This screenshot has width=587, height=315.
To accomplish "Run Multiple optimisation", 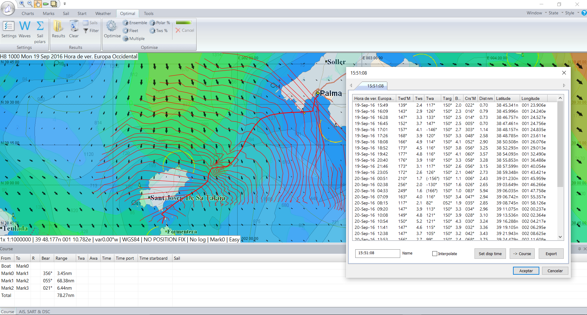I will (x=134, y=38).
